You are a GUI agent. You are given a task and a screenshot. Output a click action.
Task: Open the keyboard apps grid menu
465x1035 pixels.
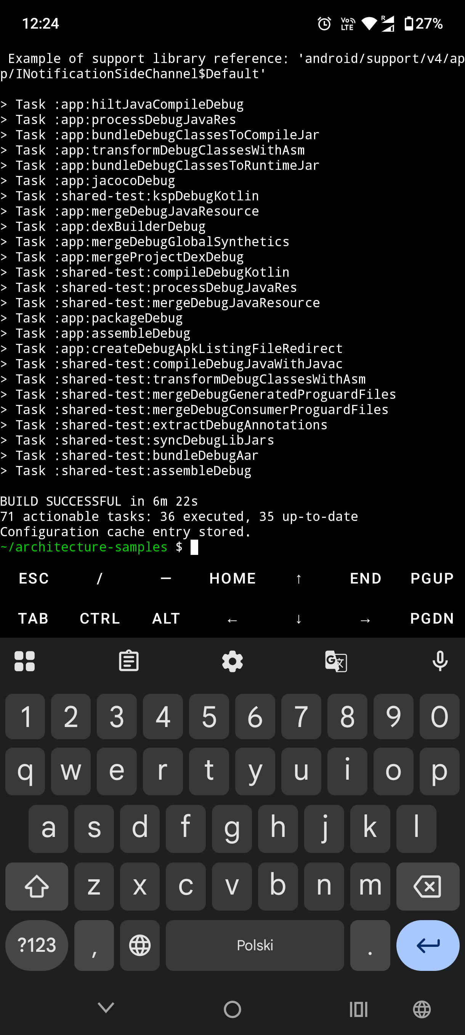tap(24, 661)
